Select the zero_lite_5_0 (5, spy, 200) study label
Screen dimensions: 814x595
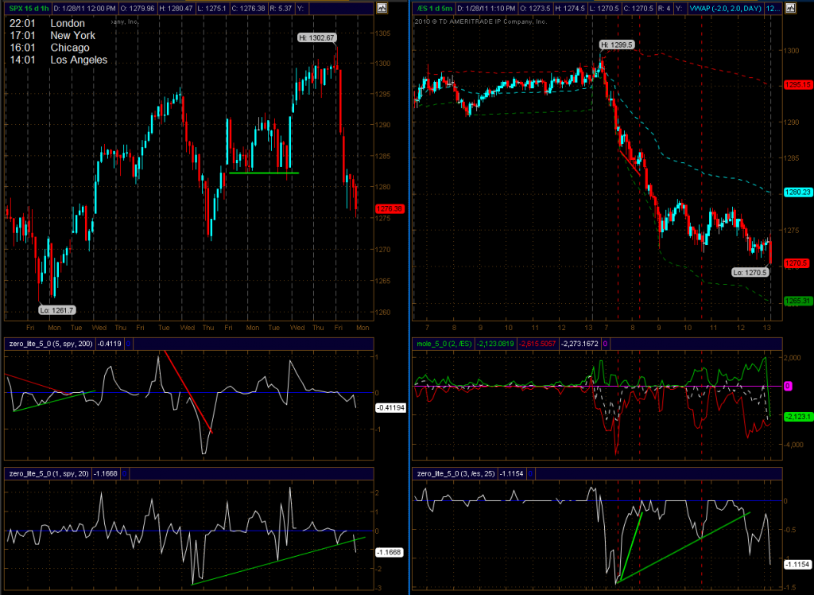point(51,344)
